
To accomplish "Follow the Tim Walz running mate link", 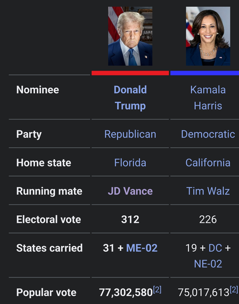I will [208, 191].
